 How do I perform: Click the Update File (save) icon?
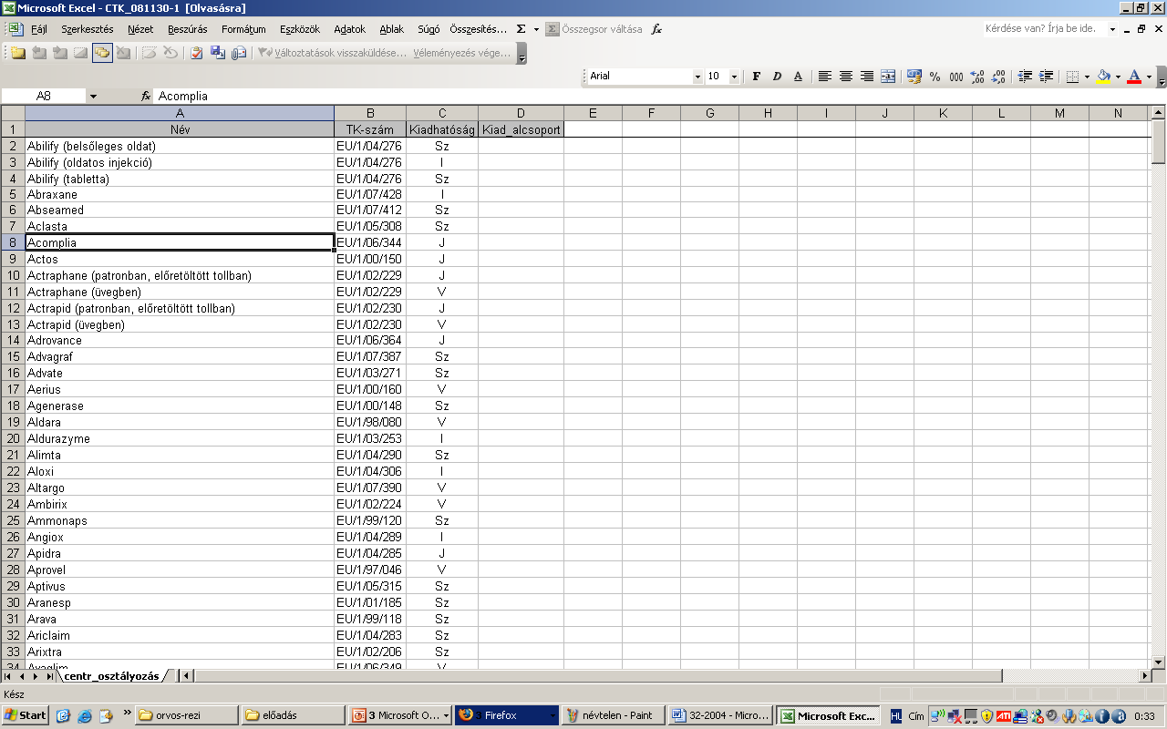pyautogui.click(x=218, y=53)
